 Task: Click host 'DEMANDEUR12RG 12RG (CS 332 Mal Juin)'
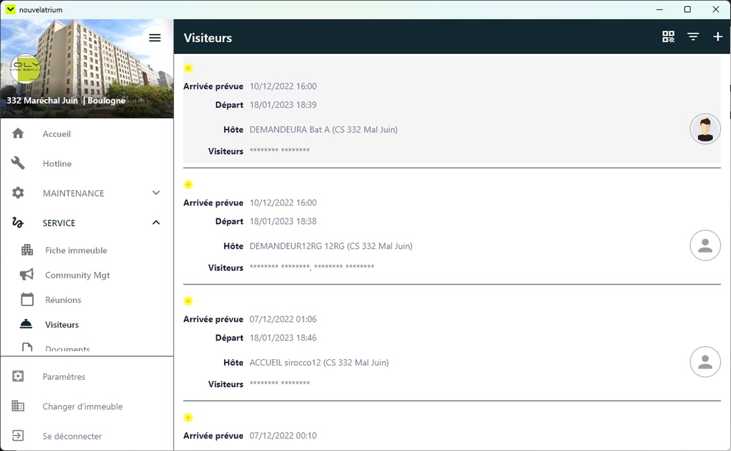point(331,246)
